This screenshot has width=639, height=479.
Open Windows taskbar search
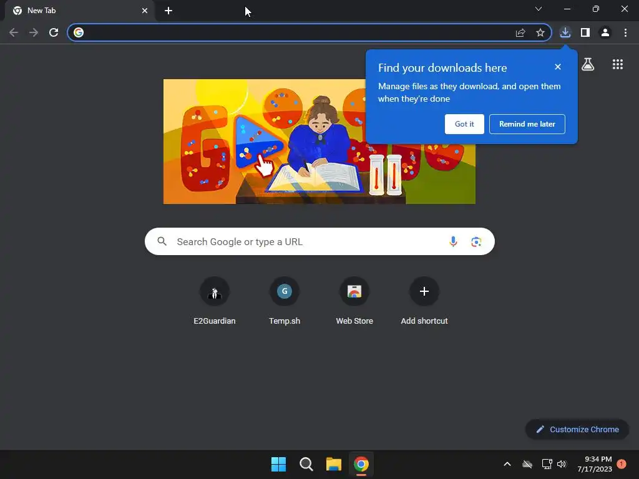[x=306, y=464]
